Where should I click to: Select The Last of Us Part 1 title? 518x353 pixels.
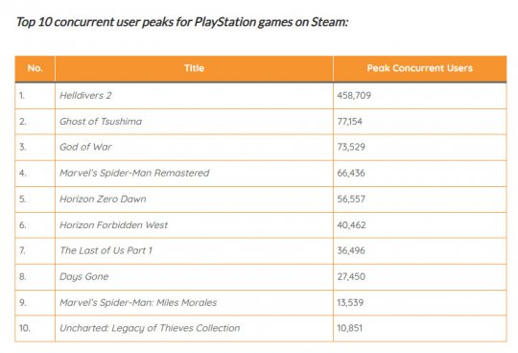pos(106,250)
